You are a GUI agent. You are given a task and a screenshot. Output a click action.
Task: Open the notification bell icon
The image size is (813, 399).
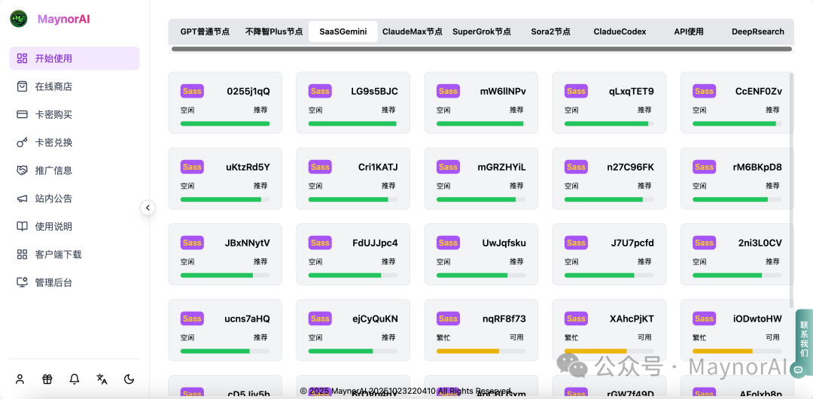tap(75, 379)
